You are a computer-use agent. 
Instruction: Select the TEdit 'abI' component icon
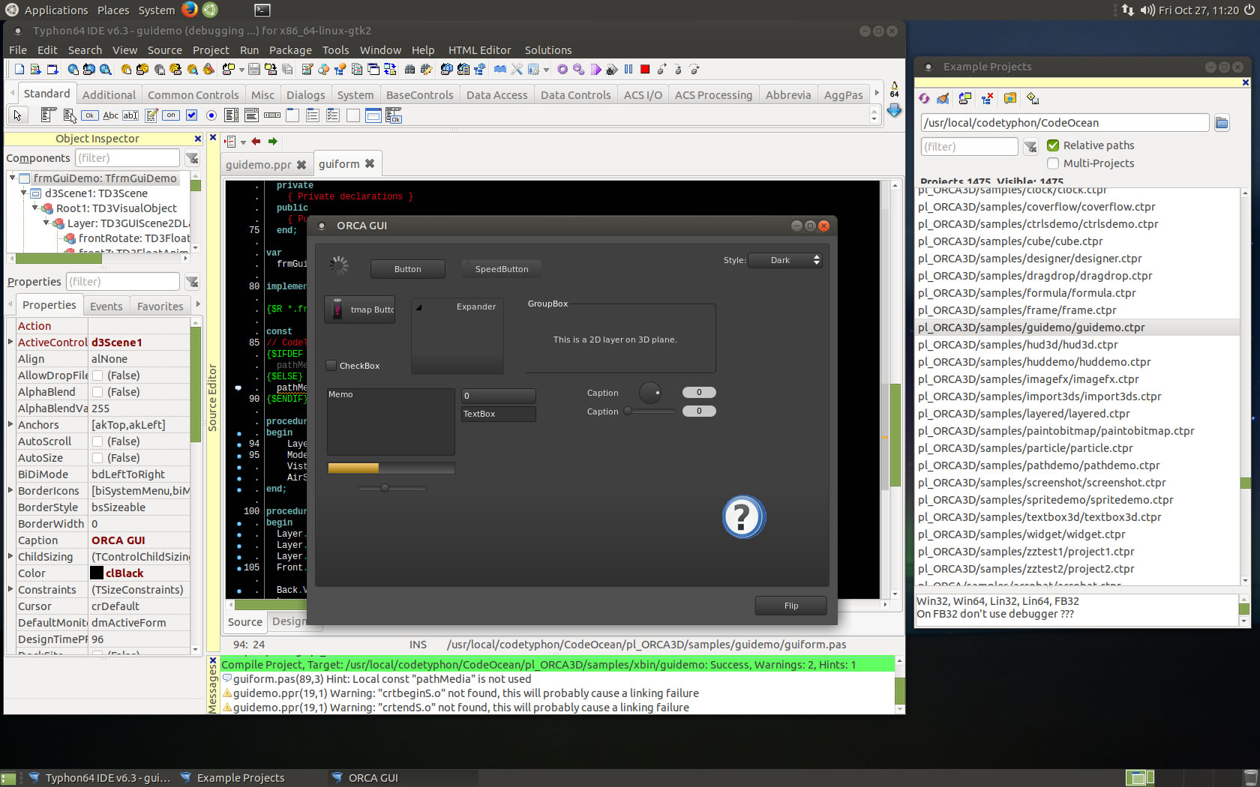[130, 115]
